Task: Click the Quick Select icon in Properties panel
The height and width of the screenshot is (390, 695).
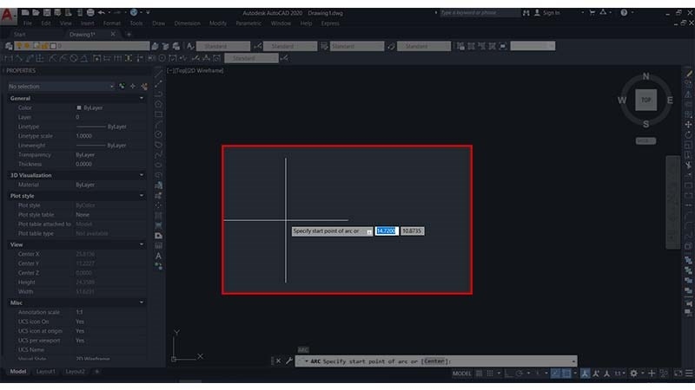Action: (144, 86)
